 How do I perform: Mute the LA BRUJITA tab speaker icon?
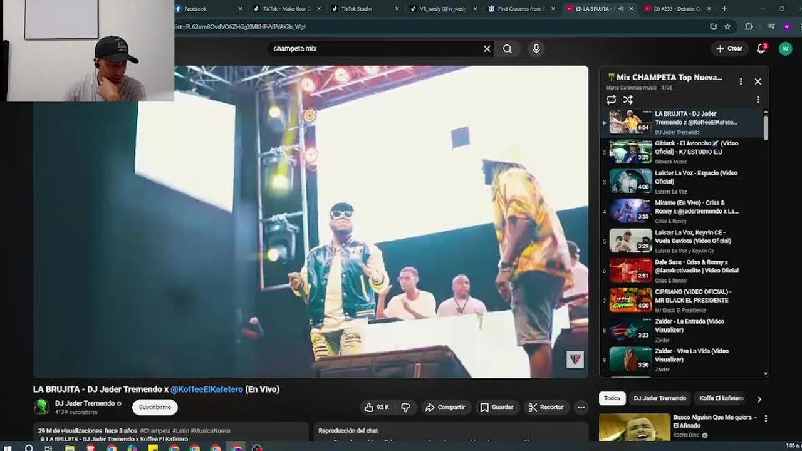pyautogui.click(x=621, y=9)
